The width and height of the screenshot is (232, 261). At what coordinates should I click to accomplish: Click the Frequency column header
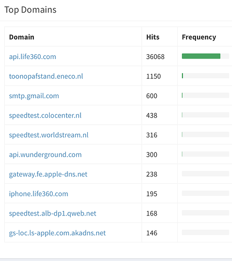pyautogui.click(x=199, y=37)
